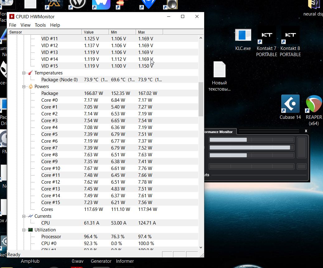This screenshot has height=268, width=323.
Task: Click the Min column header
Action: pos(122,32)
